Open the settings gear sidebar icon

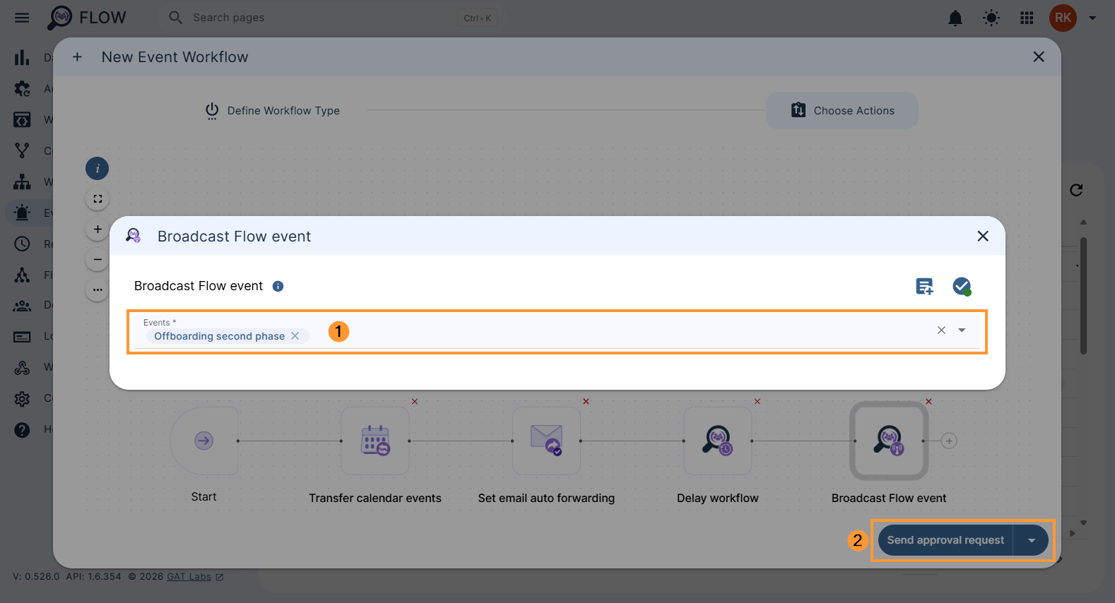[22, 399]
